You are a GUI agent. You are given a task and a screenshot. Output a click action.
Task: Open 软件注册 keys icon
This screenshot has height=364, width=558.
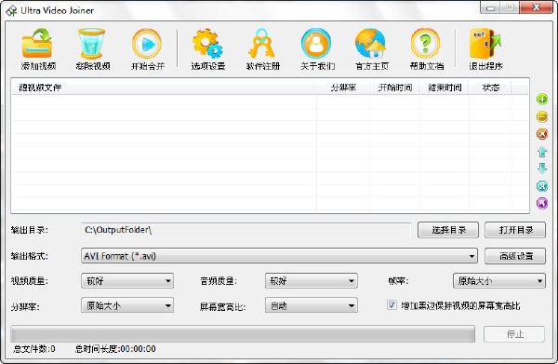262,44
